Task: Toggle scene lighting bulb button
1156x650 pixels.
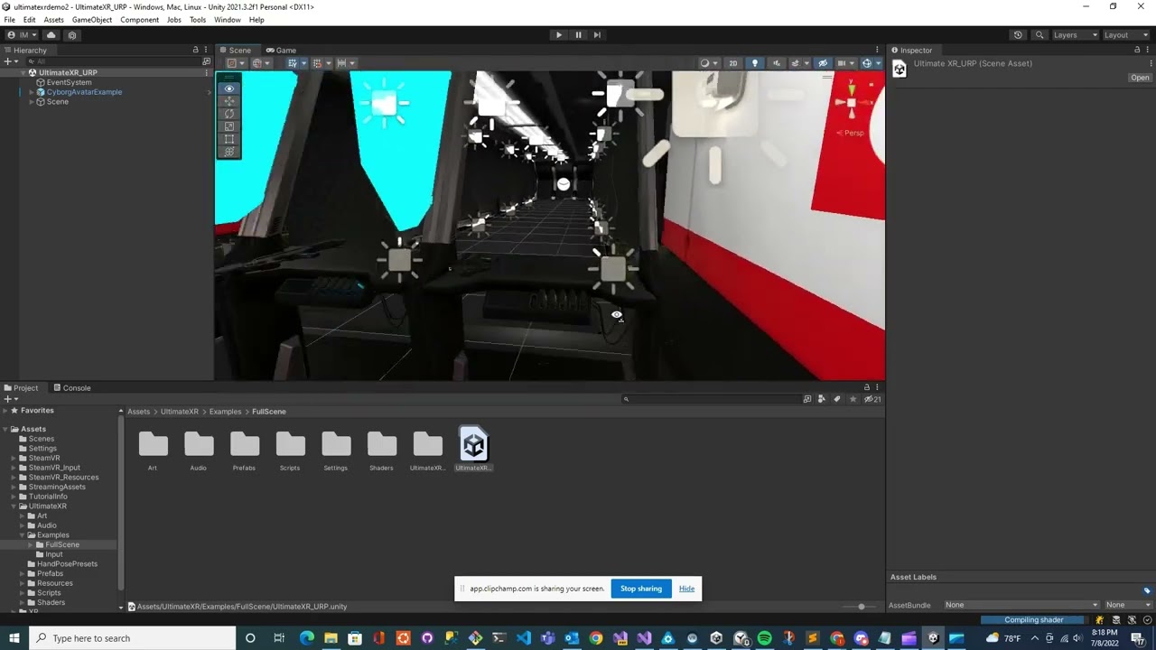Action: (755, 63)
